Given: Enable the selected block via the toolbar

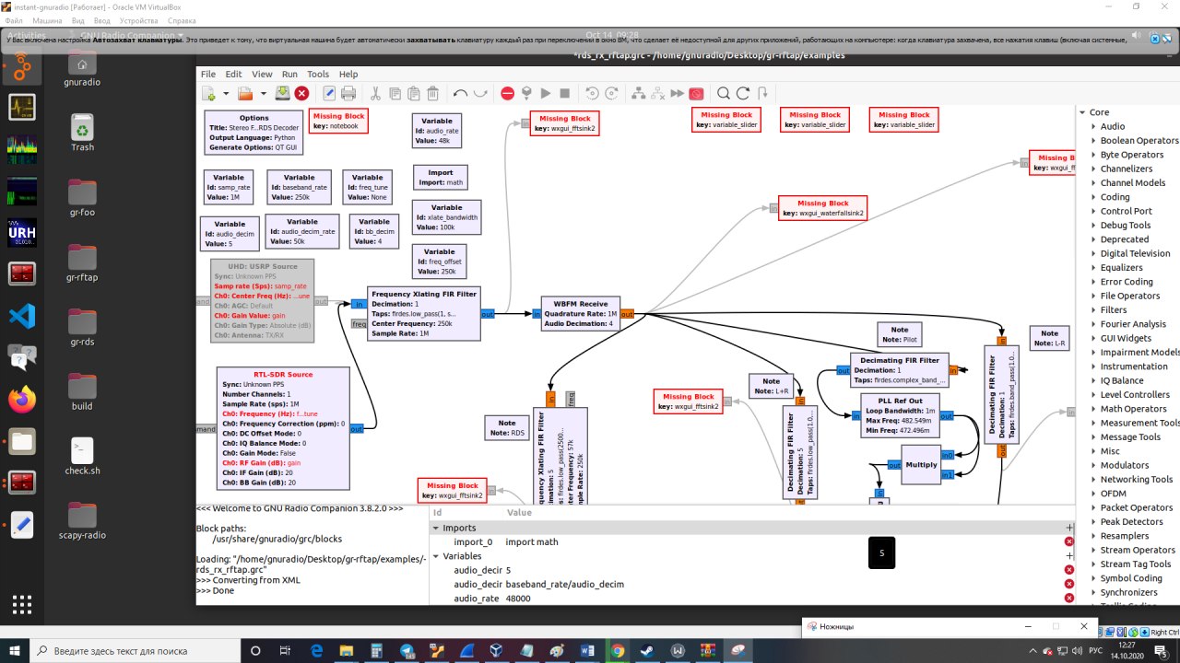Looking at the screenshot, I should (638, 93).
